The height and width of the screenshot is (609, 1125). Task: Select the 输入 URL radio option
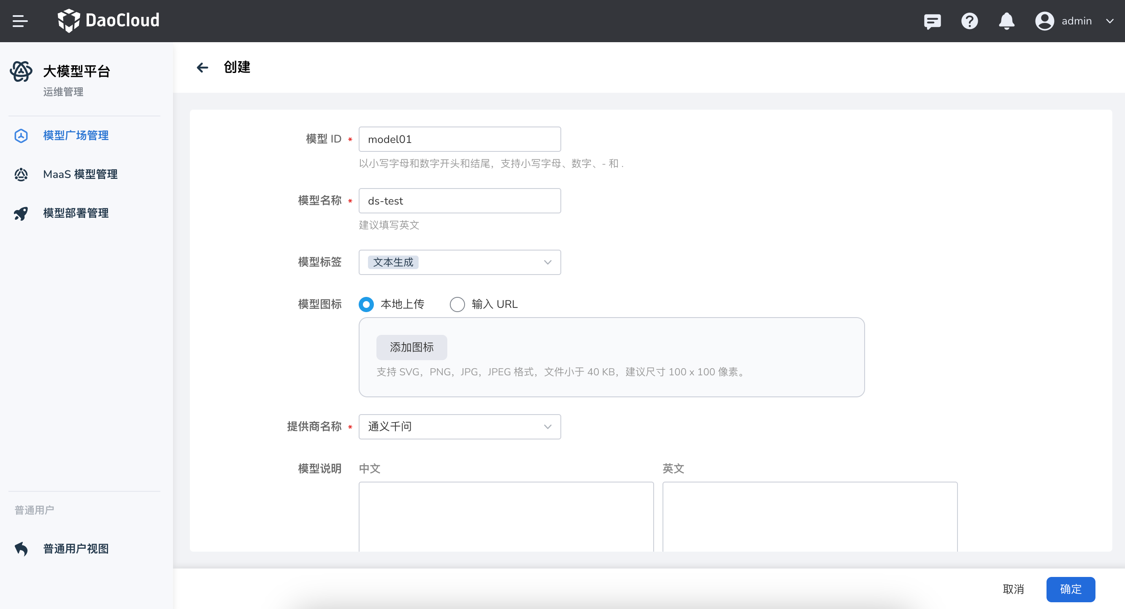(x=457, y=304)
